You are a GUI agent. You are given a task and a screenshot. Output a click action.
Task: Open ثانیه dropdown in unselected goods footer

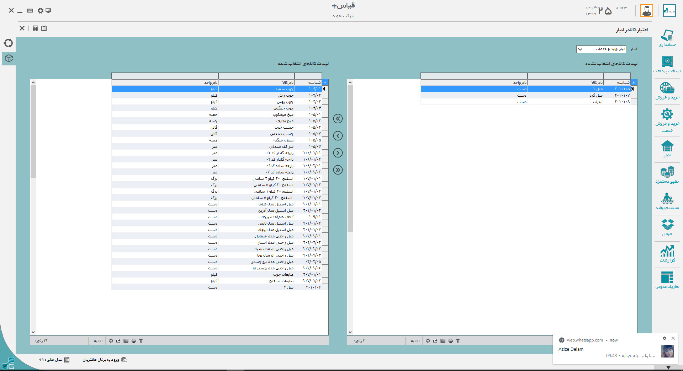point(415,341)
